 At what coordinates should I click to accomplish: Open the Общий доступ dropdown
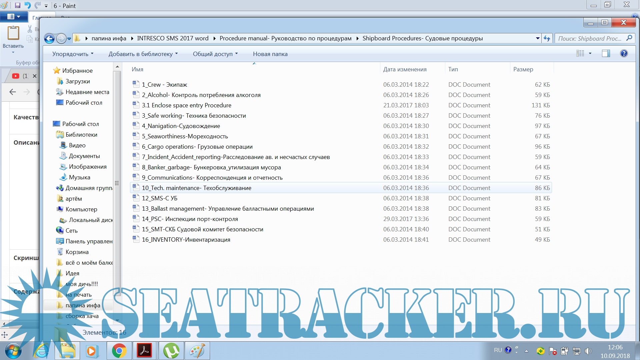215,54
